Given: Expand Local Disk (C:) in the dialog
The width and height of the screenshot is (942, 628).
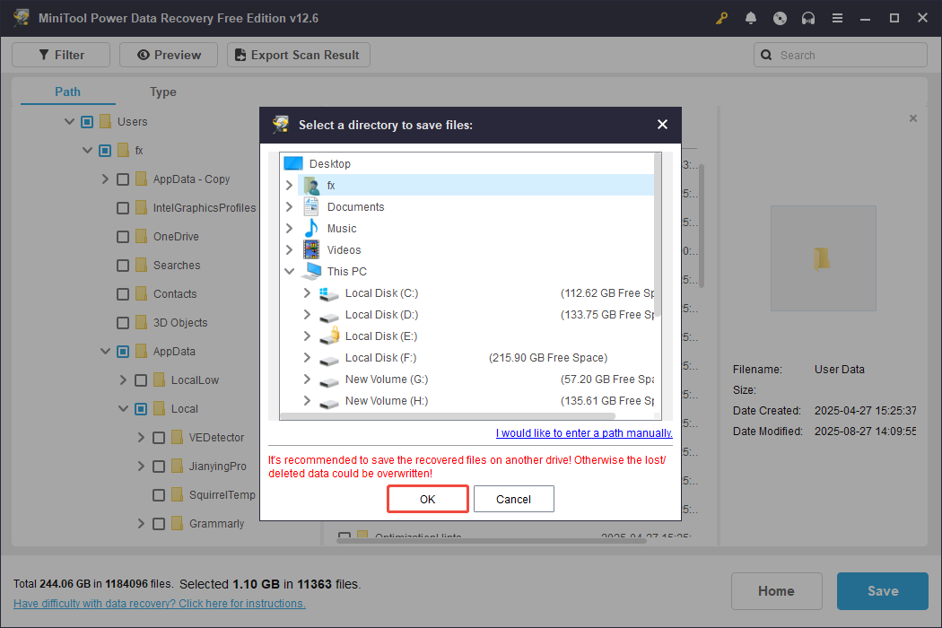Looking at the screenshot, I should (x=306, y=292).
